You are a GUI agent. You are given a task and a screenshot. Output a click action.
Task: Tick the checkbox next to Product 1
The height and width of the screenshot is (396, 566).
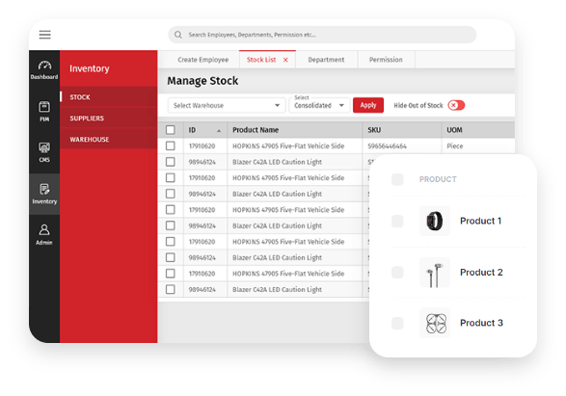[397, 221]
